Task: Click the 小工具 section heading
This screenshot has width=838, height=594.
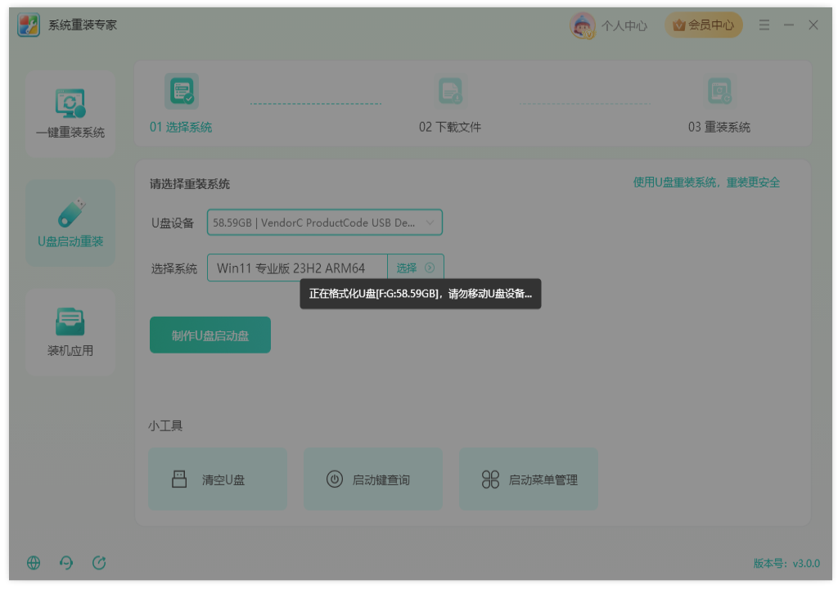Action: (x=165, y=425)
